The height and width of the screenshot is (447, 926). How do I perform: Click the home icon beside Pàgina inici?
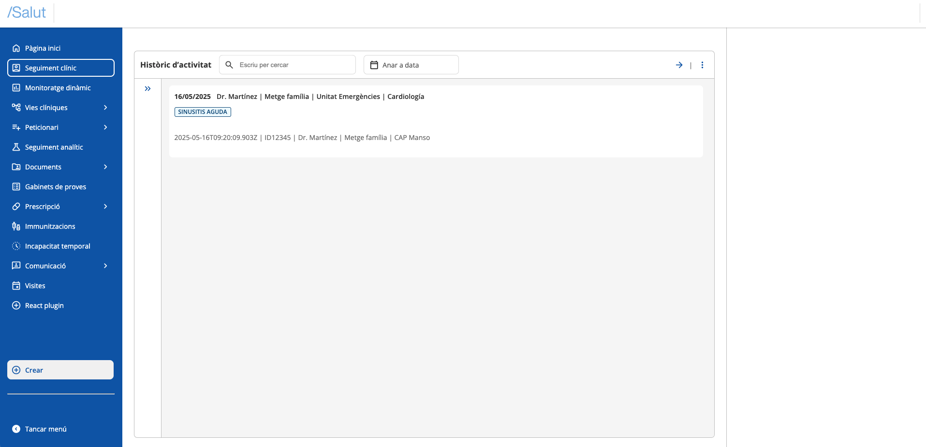[x=16, y=48]
